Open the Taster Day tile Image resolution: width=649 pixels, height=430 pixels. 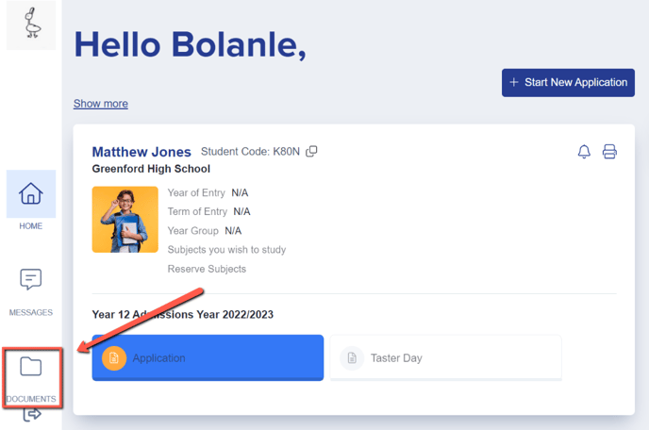tap(446, 357)
